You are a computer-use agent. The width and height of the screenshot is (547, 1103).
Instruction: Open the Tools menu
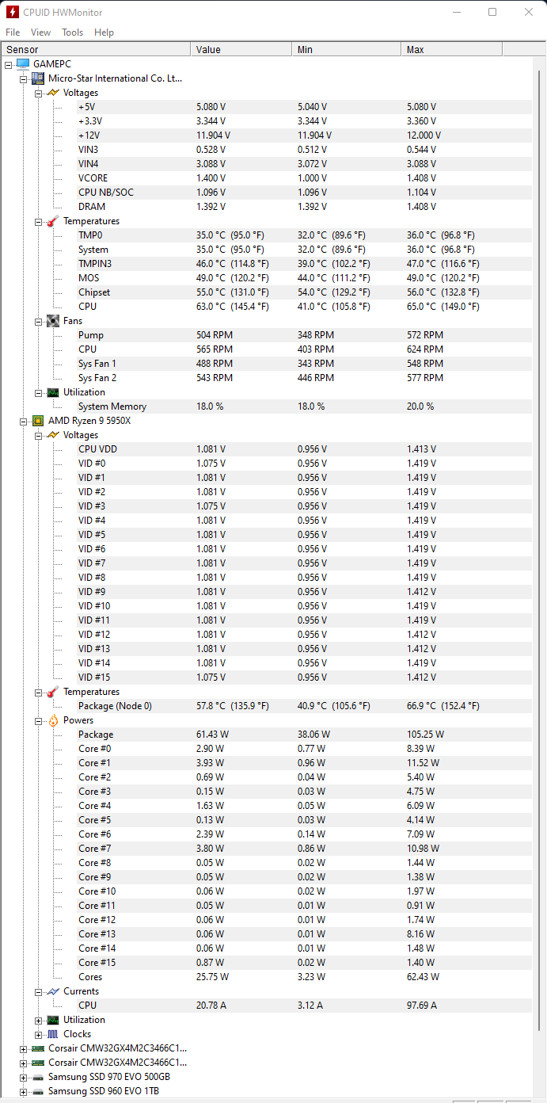click(73, 32)
